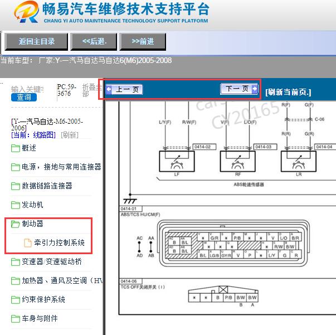Click the folder icon beside 约束保护系统

pyautogui.click(x=16, y=300)
